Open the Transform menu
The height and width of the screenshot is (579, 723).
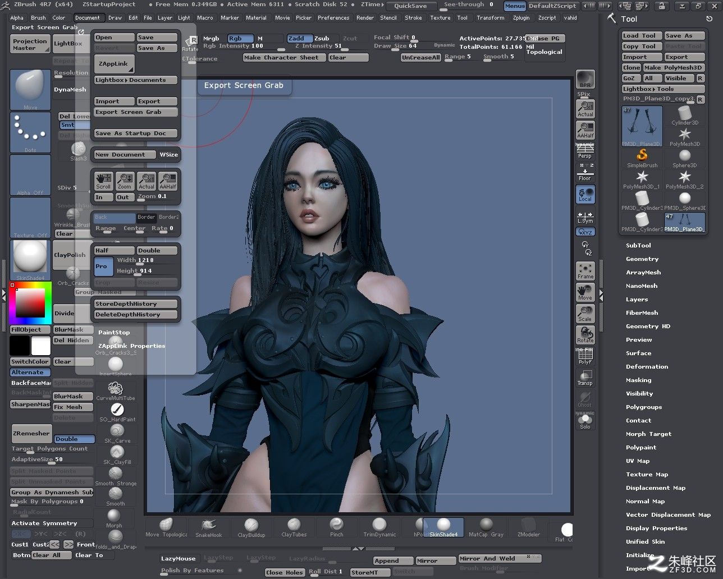490,17
